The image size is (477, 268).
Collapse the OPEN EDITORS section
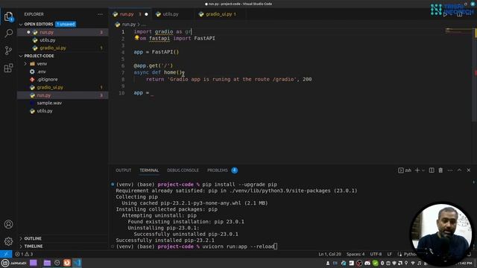38,24
